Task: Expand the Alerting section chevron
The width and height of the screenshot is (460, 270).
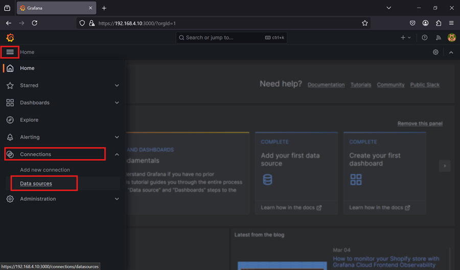Action: 117,137
